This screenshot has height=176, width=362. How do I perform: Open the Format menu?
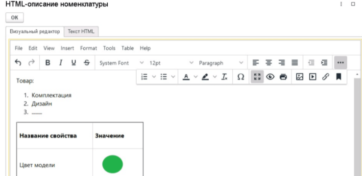click(x=89, y=48)
